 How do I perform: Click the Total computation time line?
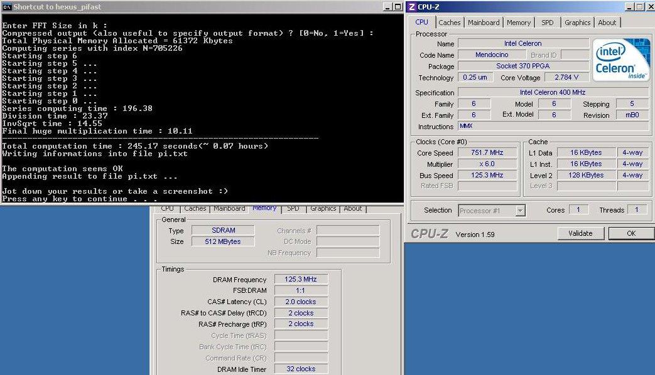135,146
